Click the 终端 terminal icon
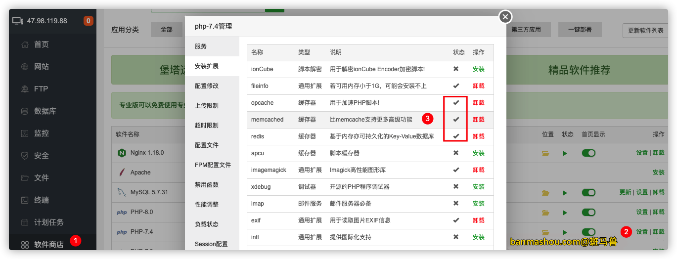This screenshot has width=677, height=259. pyautogui.click(x=25, y=200)
